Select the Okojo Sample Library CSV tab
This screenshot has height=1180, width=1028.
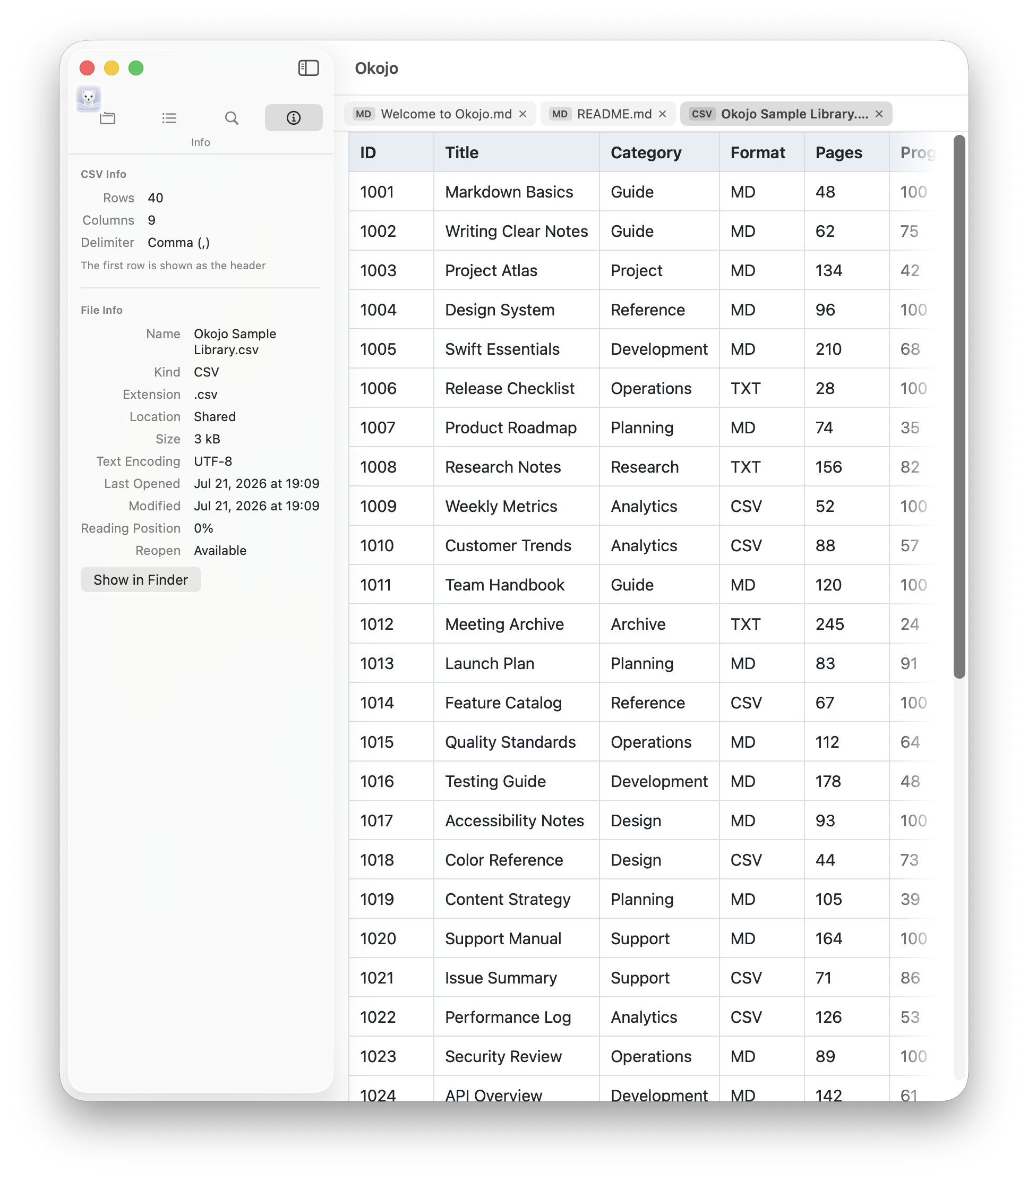785,114
